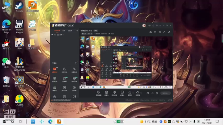Add a new scene with plus icon
The image size is (223, 125).
77,31
